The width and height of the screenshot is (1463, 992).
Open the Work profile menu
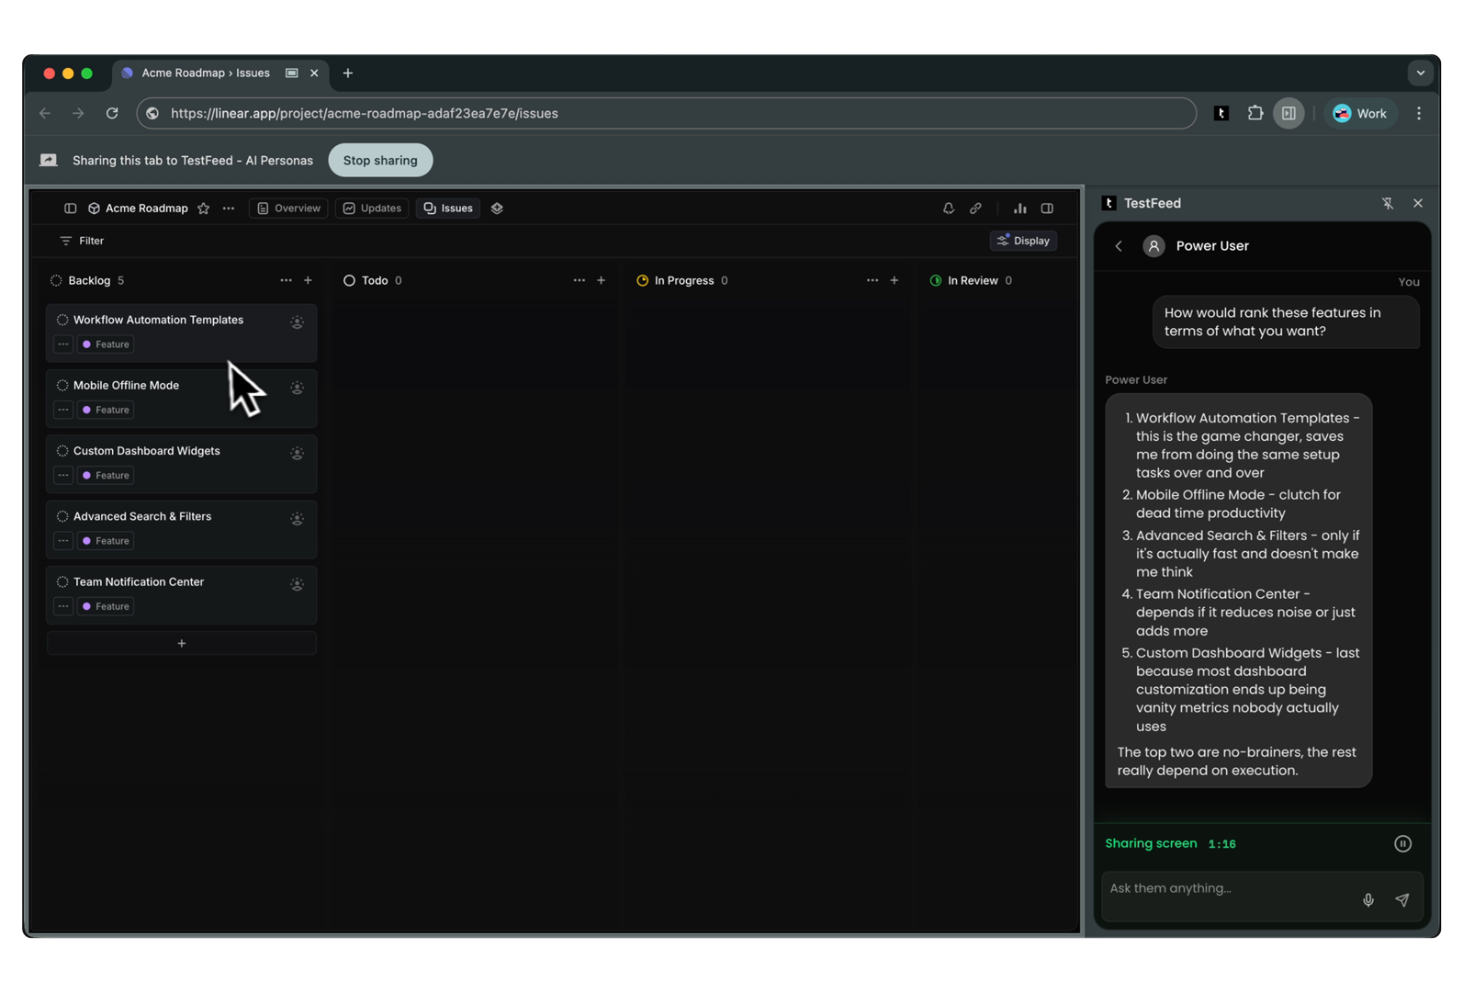click(x=1360, y=114)
